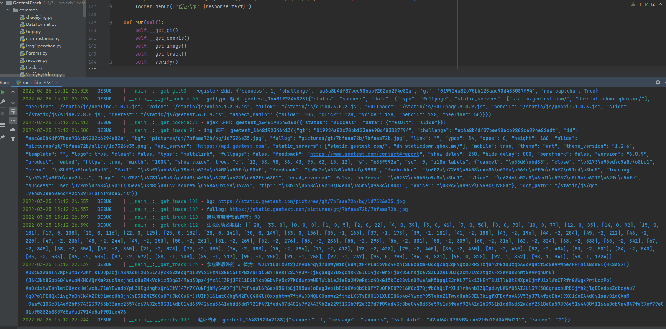Click fold end marker at line 144

tap(110, 62)
